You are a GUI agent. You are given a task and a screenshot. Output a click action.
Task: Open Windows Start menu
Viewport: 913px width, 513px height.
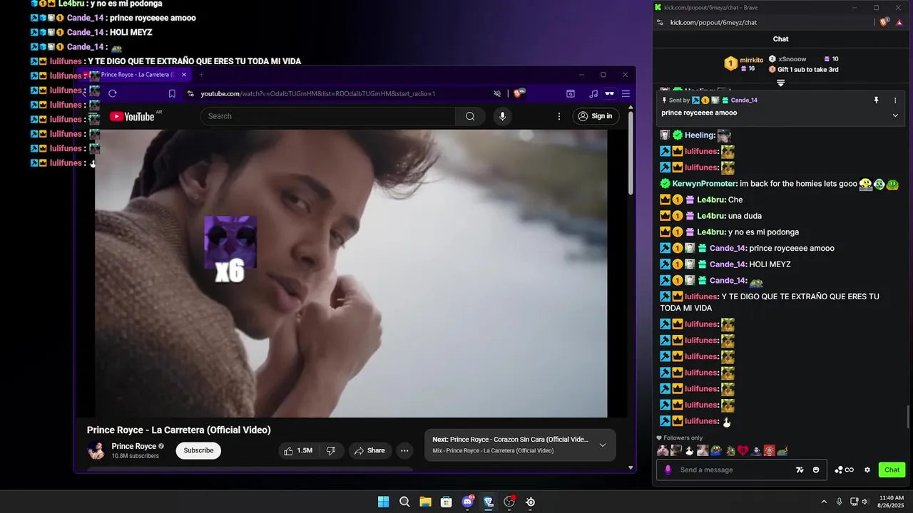[383, 502]
